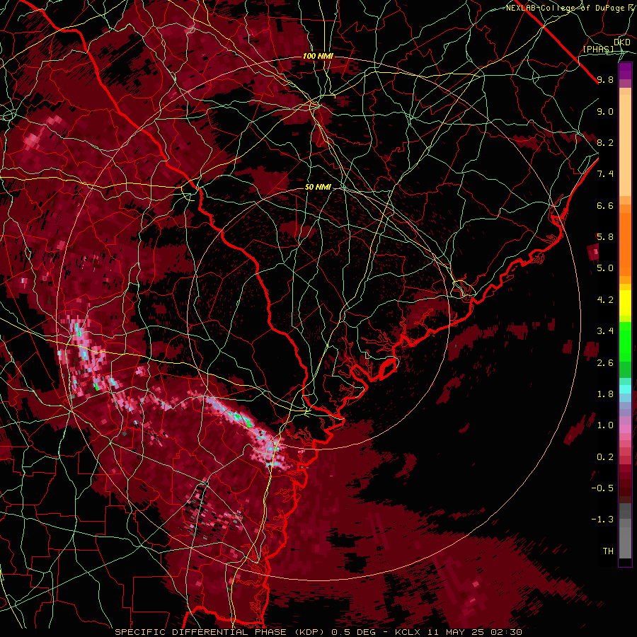
Task: Click the "11 MAY 25" date text
Action: pyautogui.click(x=455, y=632)
